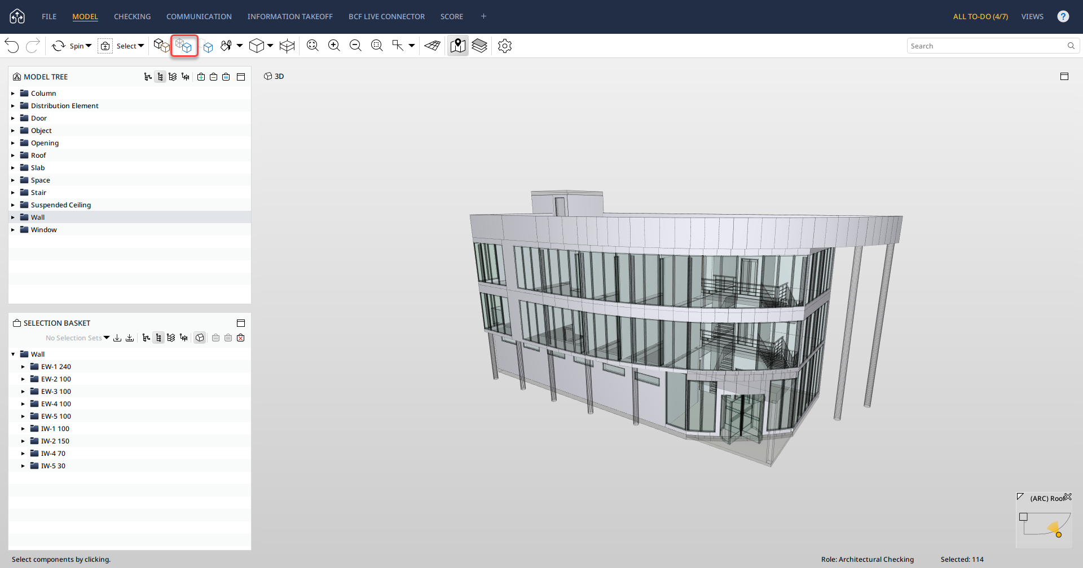Clear the selection basket with red X icon

pos(241,338)
